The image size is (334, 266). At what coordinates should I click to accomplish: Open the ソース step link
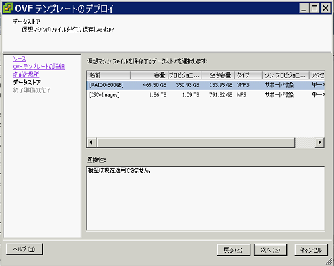20,59
